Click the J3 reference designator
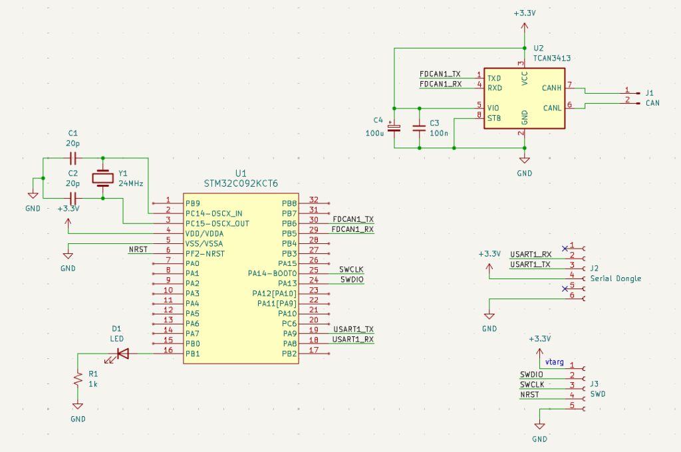This screenshot has width=681, height=452. pos(594,384)
